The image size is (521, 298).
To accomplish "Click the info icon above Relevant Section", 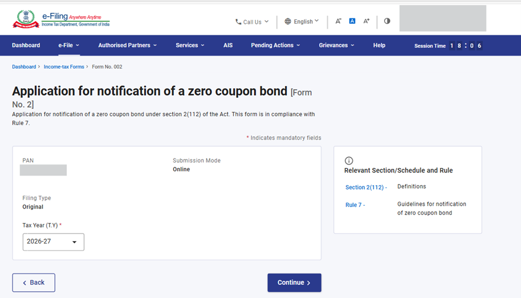I will coord(349,161).
